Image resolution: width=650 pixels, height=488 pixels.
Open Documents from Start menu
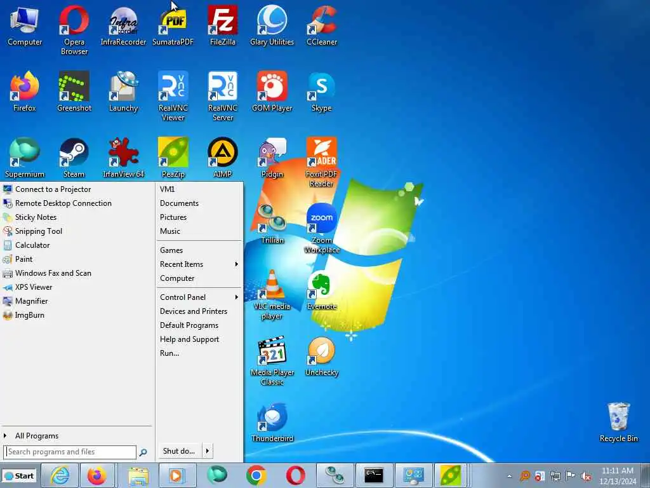pos(179,203)
